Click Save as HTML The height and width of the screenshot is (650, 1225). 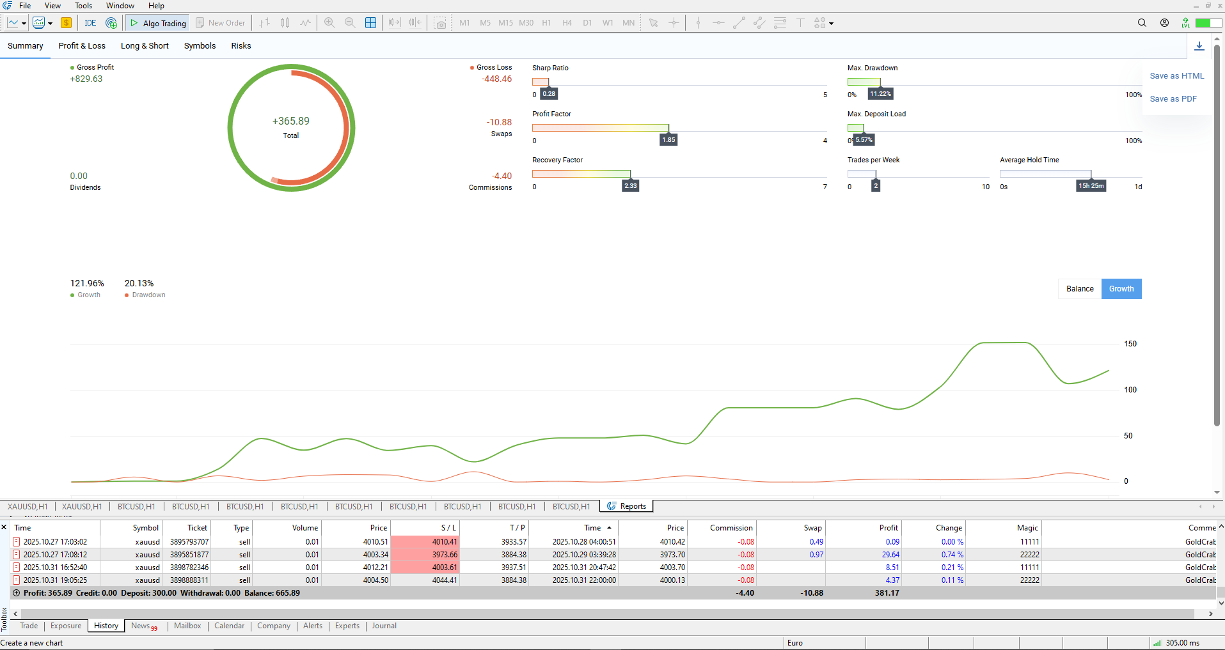1176,76
